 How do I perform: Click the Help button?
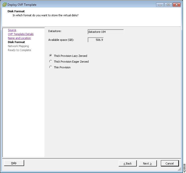point(14,163)
